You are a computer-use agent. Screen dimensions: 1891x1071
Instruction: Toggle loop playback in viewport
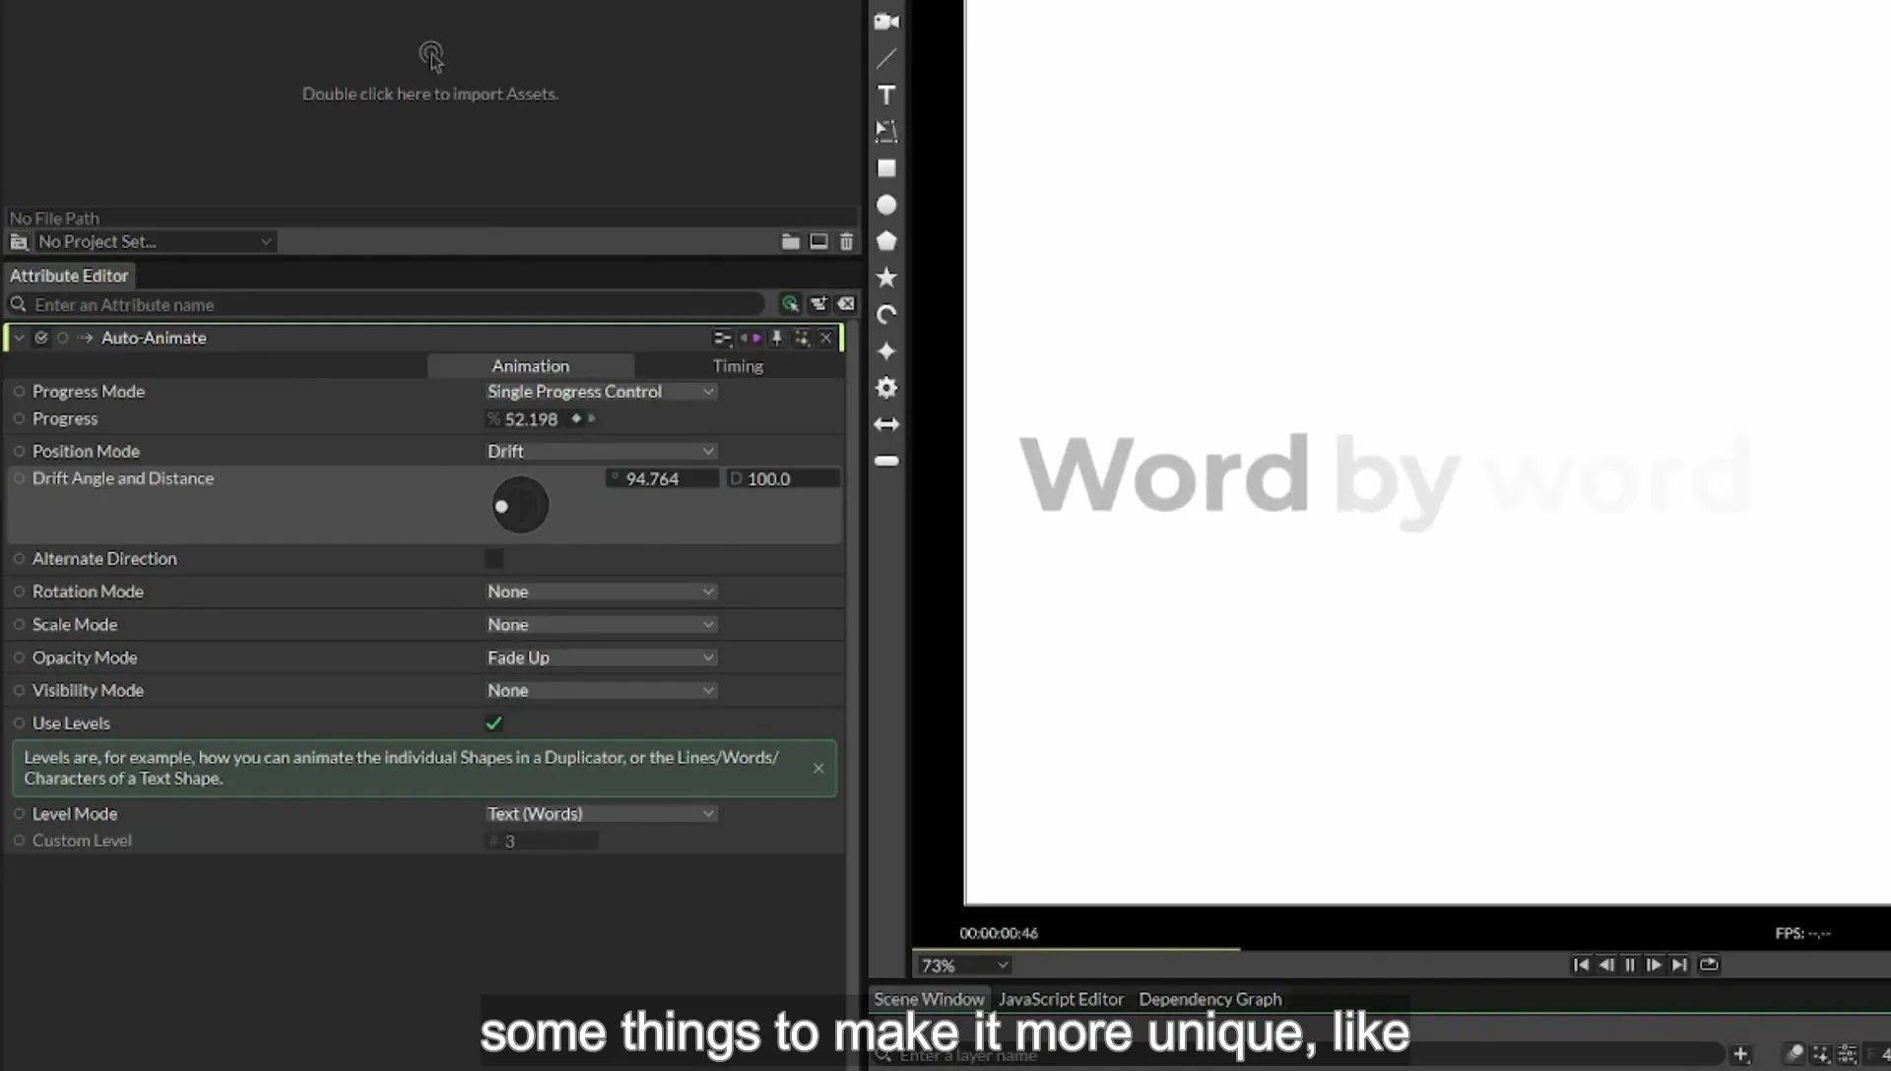point(1709,965)
